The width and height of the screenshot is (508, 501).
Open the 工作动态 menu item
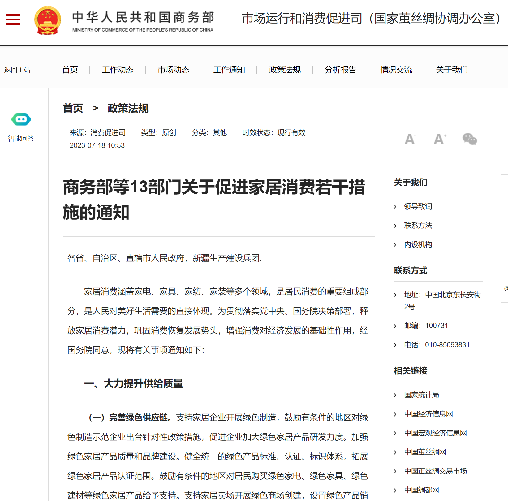pyautogui.click(x=118, y=70)
